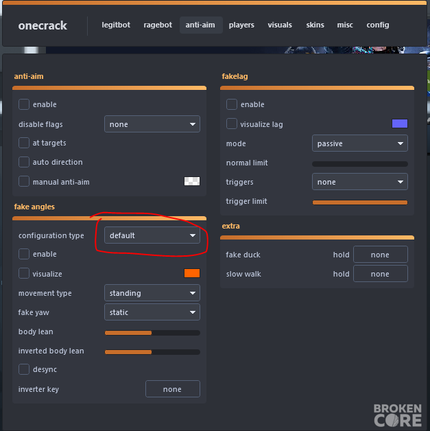Adjust the normal limit slider
This screenshot has height=431, width=430.
360,164
